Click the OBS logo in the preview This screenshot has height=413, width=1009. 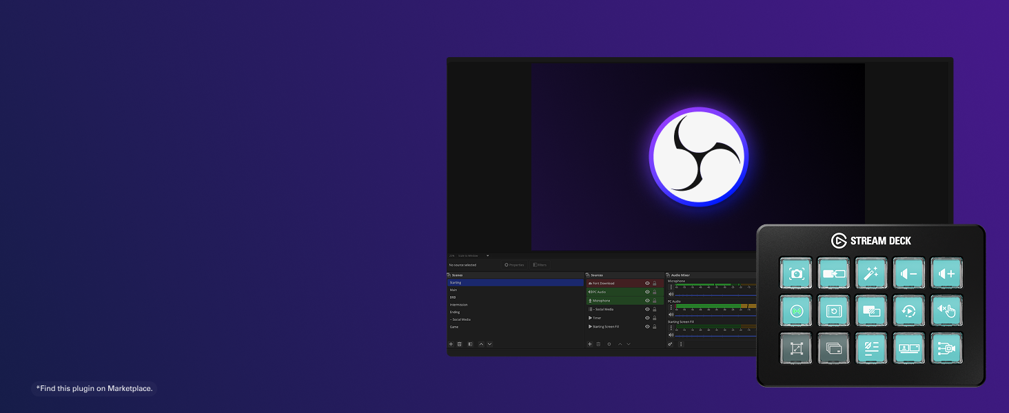coord(698,157)
